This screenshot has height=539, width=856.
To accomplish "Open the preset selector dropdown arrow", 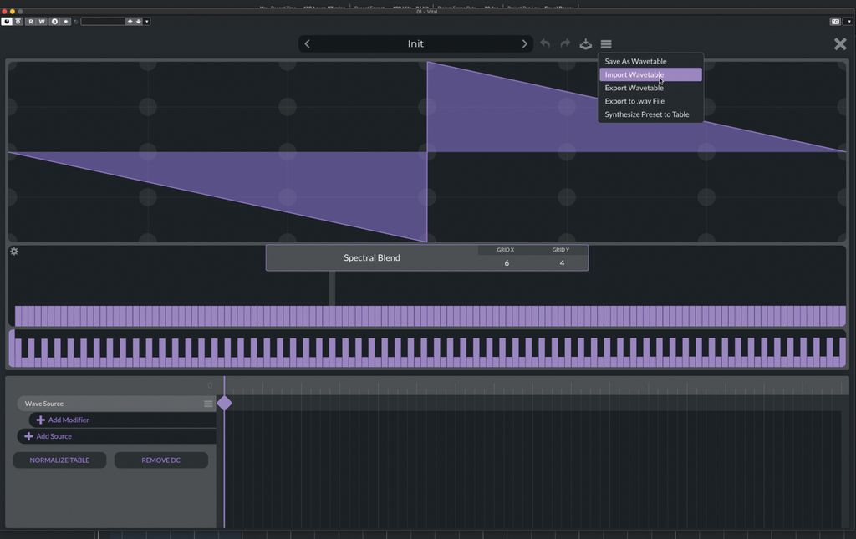I will (147, 22).
